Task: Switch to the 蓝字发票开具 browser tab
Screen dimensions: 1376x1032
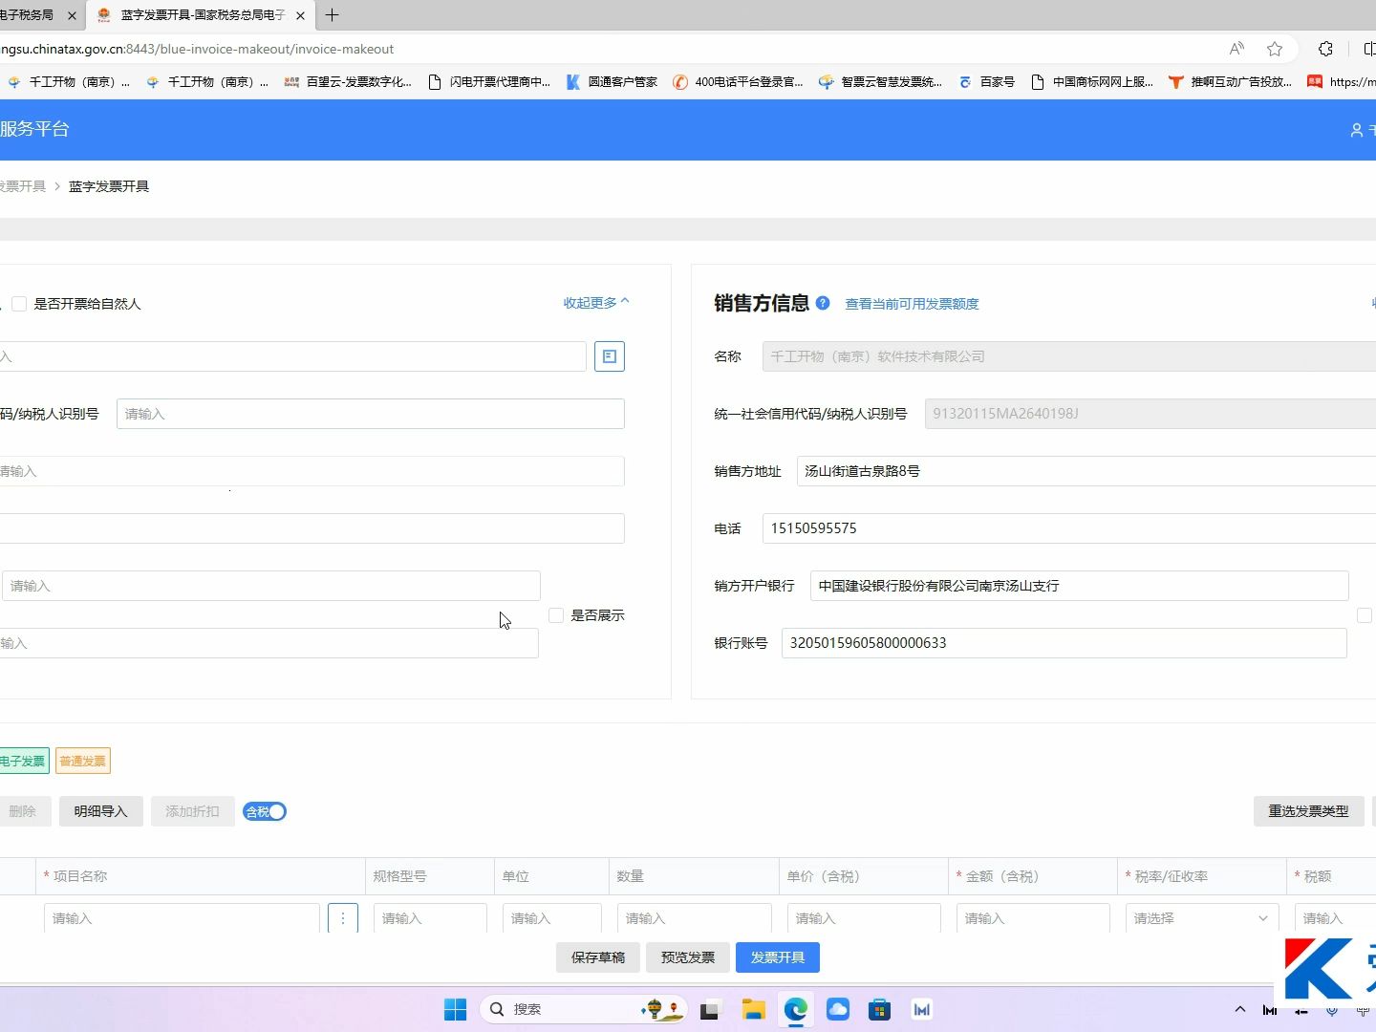Action: tap(201, 15)
